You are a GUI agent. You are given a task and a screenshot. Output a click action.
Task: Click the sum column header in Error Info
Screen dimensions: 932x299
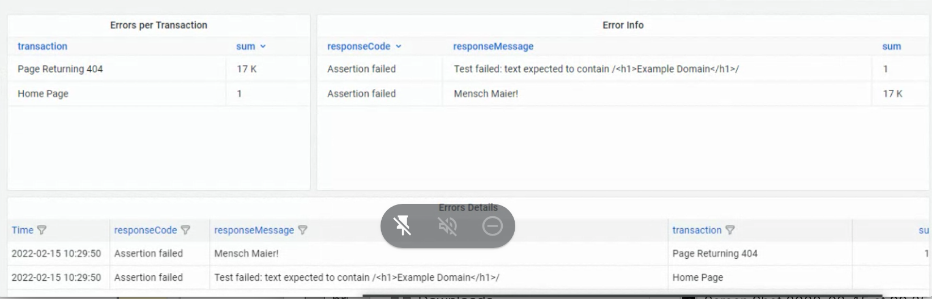click(891, 46)
